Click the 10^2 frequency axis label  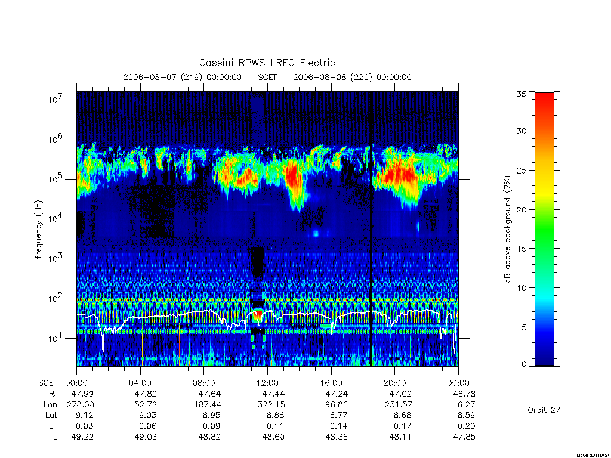point(55,298)
